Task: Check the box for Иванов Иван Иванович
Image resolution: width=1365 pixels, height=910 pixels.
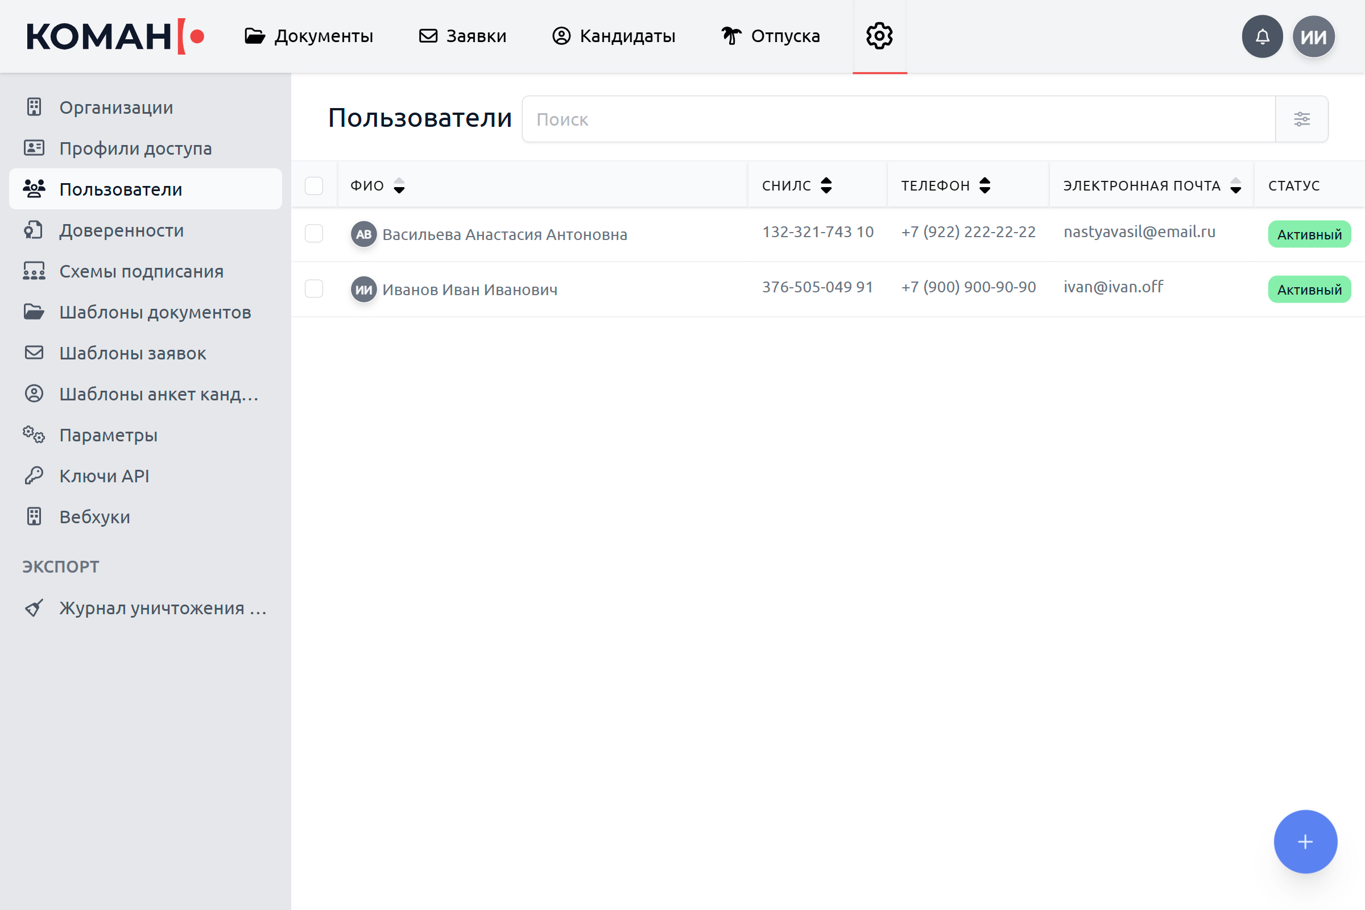Action: [x=314, y=288]
